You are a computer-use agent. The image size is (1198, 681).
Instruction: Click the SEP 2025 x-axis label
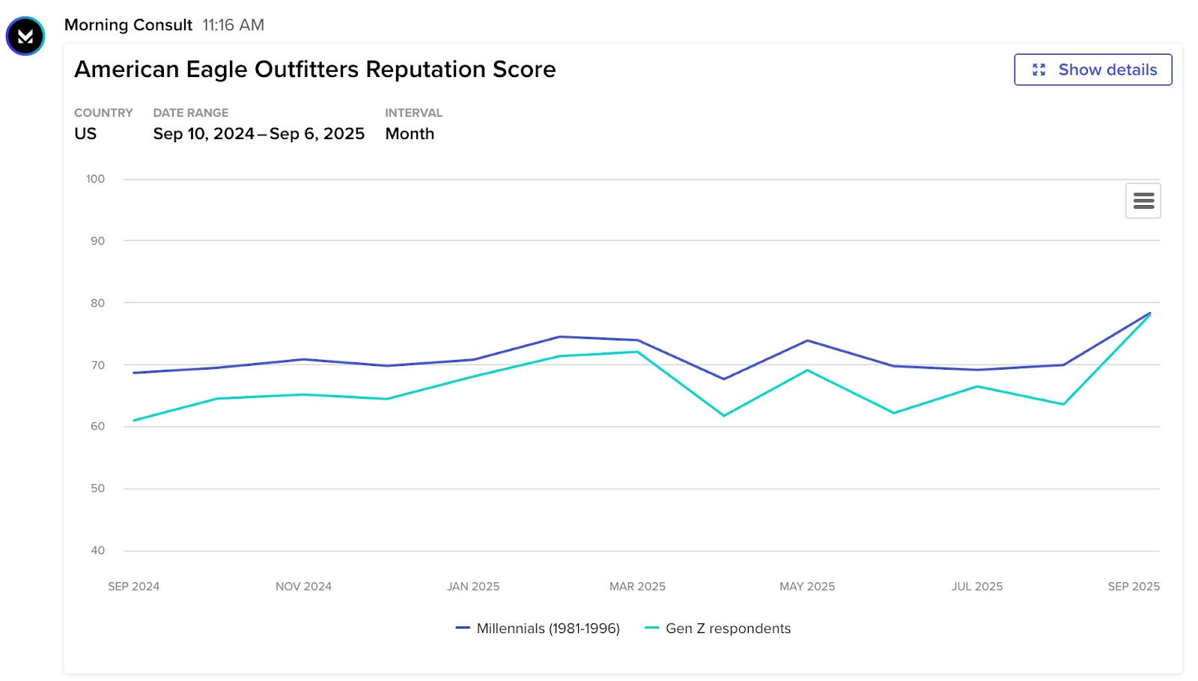point(1134,587)
